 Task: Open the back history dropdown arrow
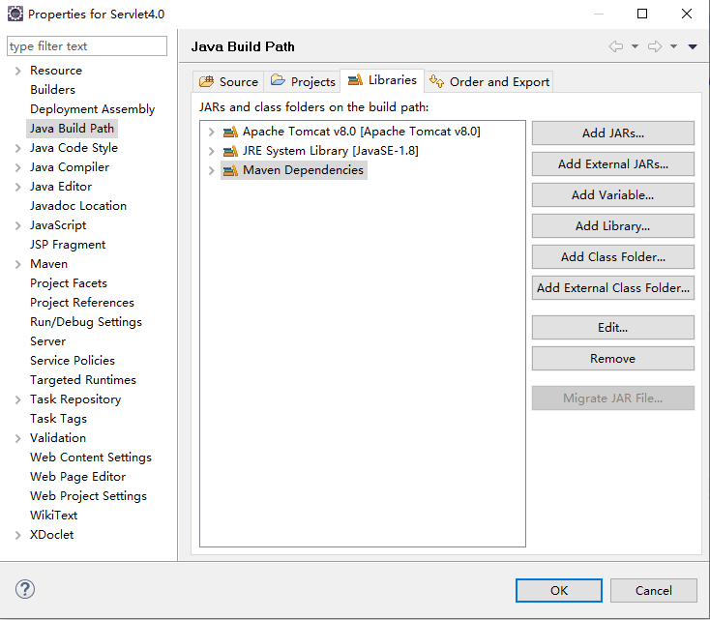(x=635, y=46)
